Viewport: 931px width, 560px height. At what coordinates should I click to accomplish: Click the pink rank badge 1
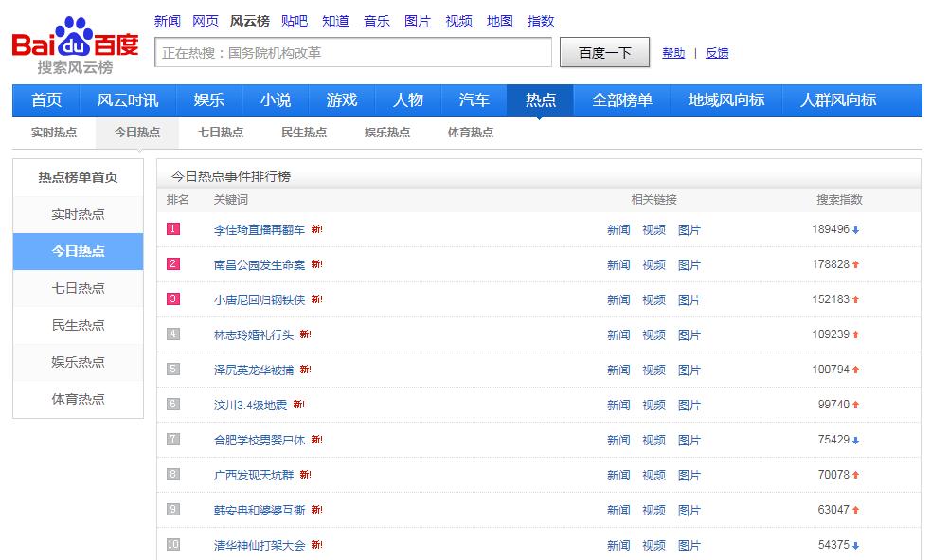[174, 229]
